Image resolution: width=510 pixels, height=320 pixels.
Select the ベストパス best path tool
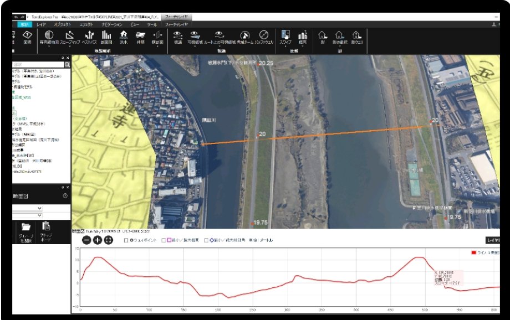[89, 37]
